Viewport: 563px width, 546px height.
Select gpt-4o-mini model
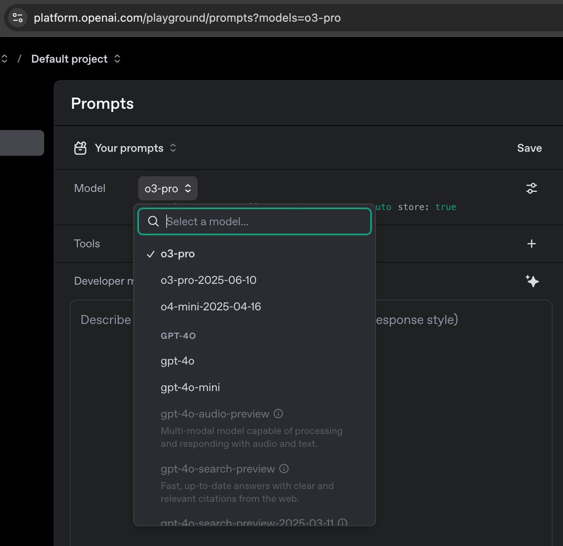pos(254,387)
